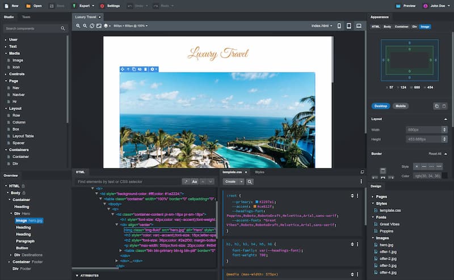The image size is (454, 280).
Task: Open Settings from the top toolbar
Action: tap(110, 6)
